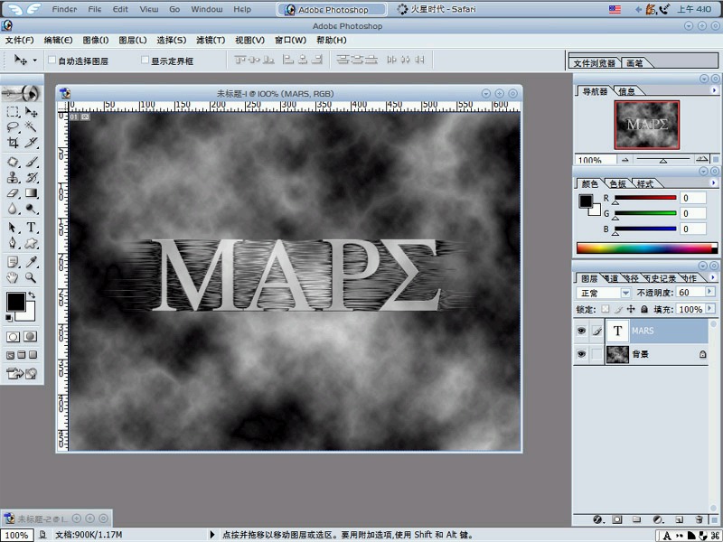Open the opacity slider arrow
723x542 pixels.
711,293
